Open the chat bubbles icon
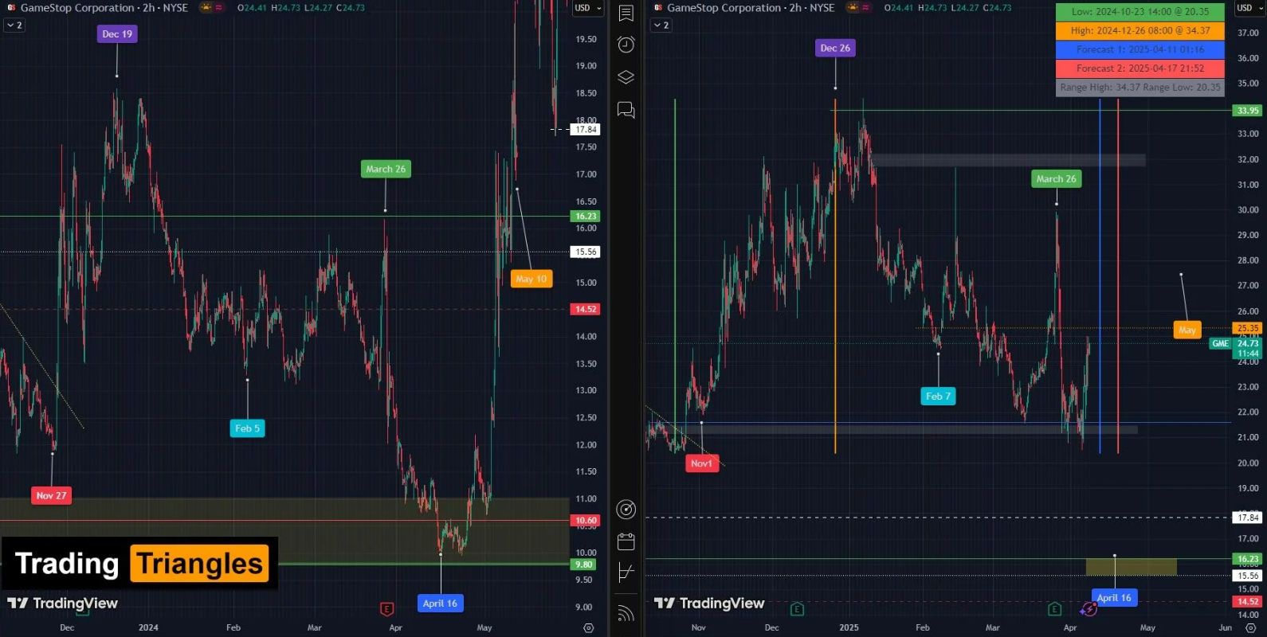The width and height of the screenshot is (1267, 637). click(626, 110)
